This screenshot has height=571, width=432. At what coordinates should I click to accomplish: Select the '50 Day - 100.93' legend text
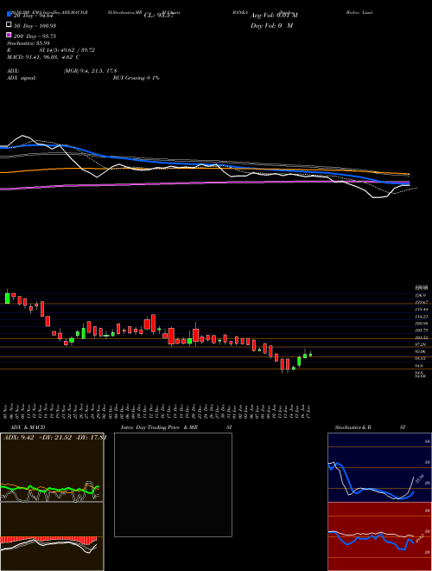click(35, 25)
